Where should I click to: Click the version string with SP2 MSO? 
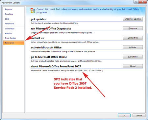[67, 71]
